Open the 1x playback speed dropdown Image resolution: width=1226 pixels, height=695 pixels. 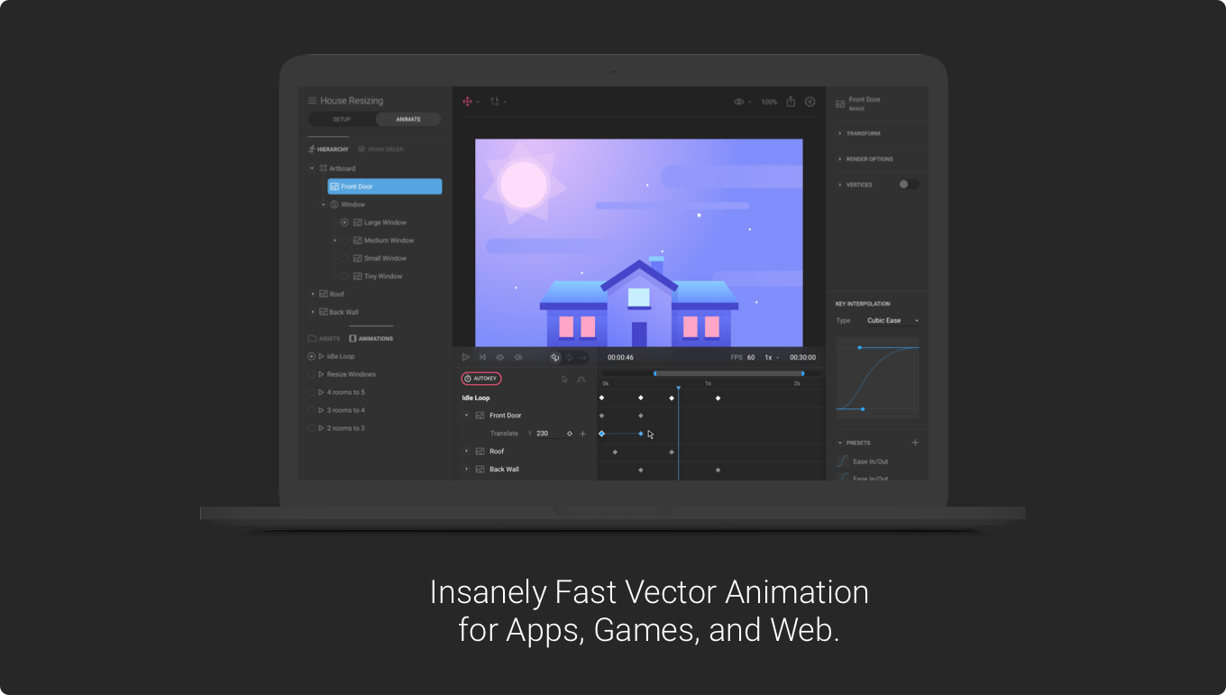pyautogui.click(x=772, y=358)
